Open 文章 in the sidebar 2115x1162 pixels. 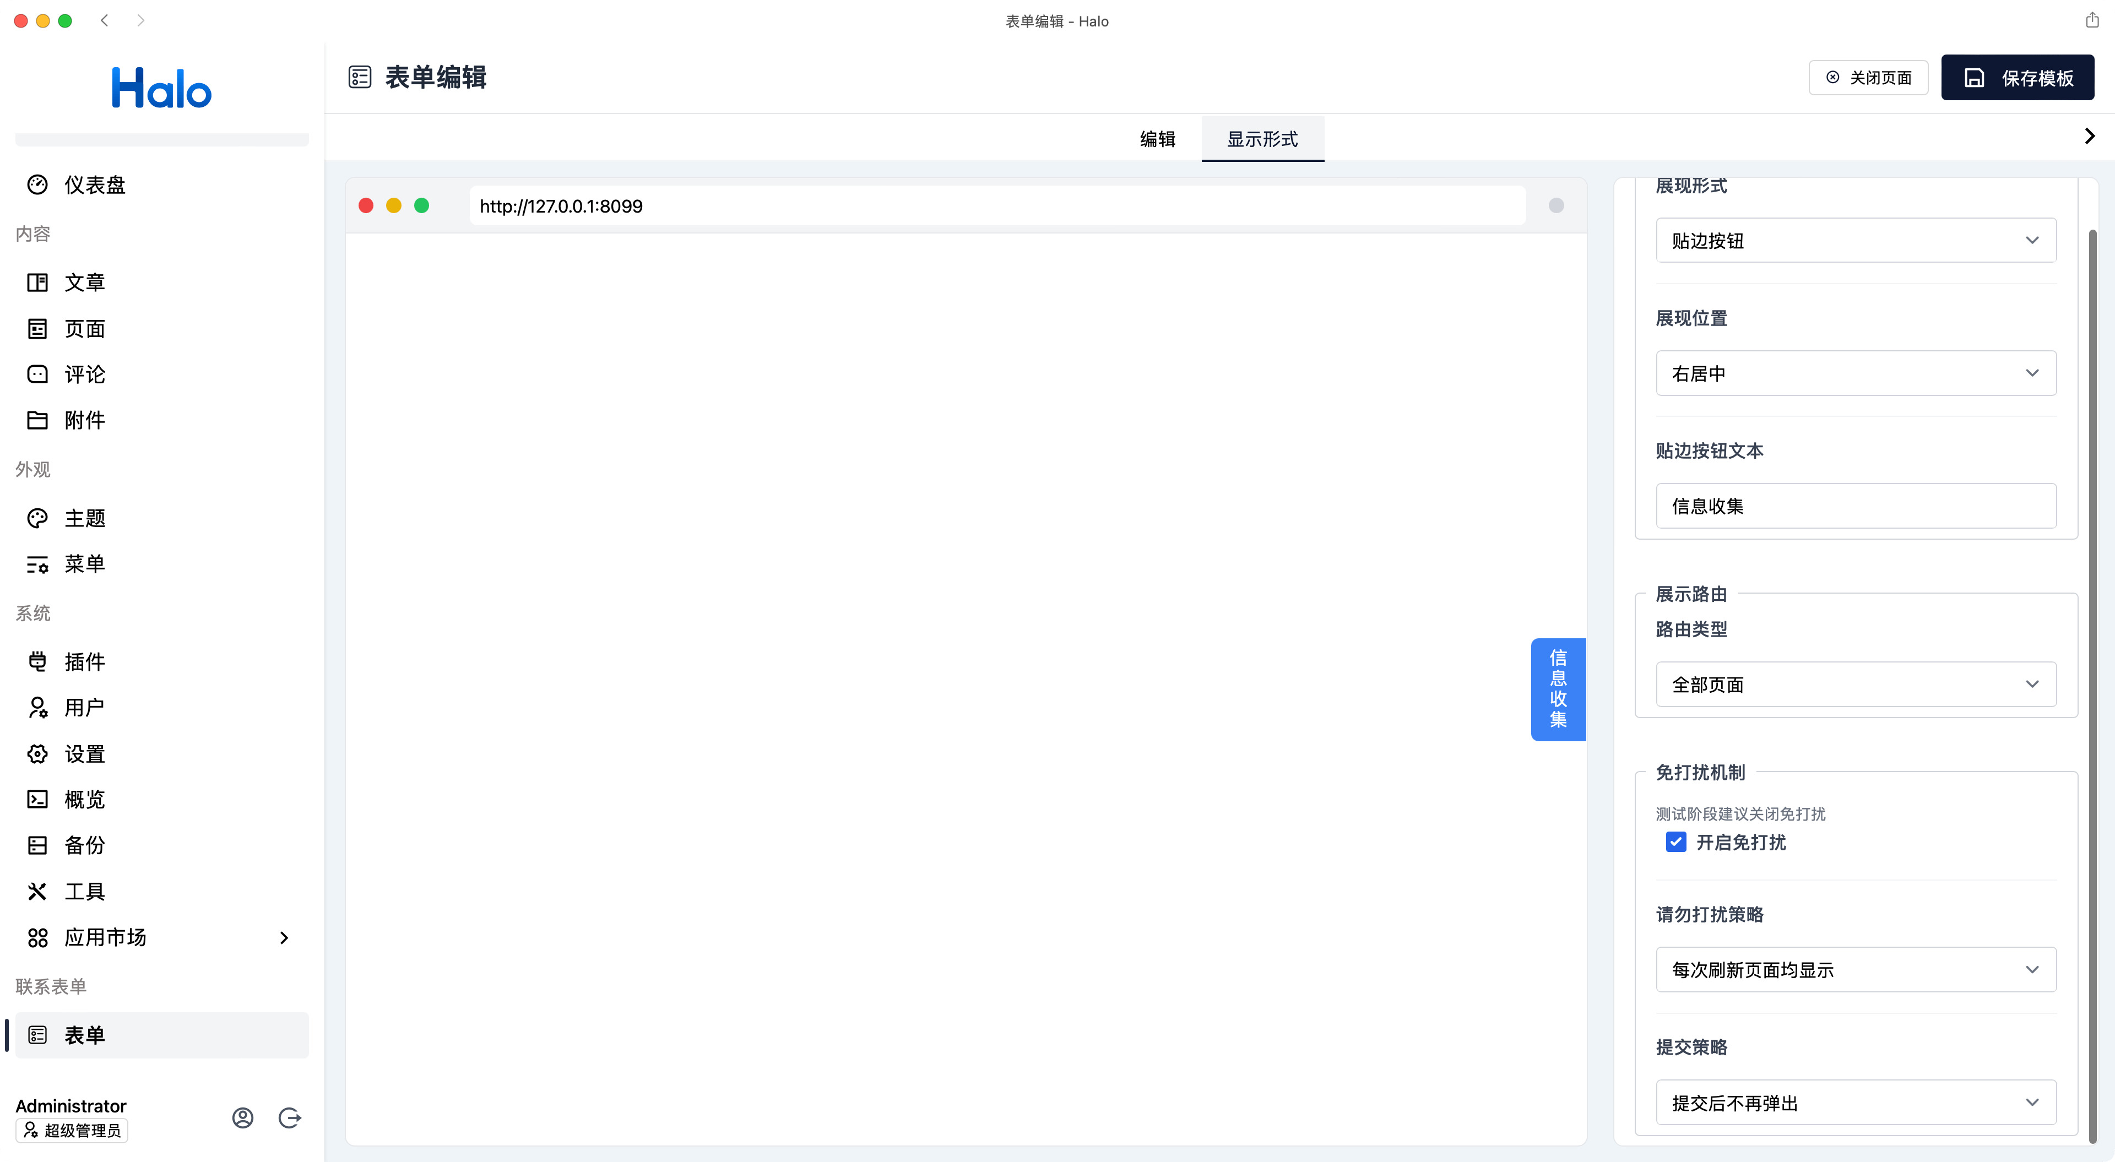point(162,283)
